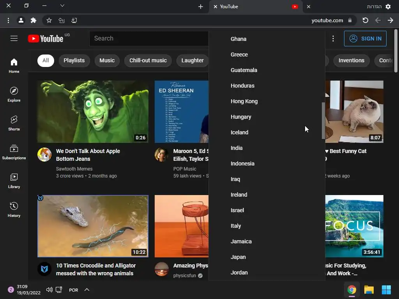Click the location list scrollbar thumb

(x=323, y=121)
